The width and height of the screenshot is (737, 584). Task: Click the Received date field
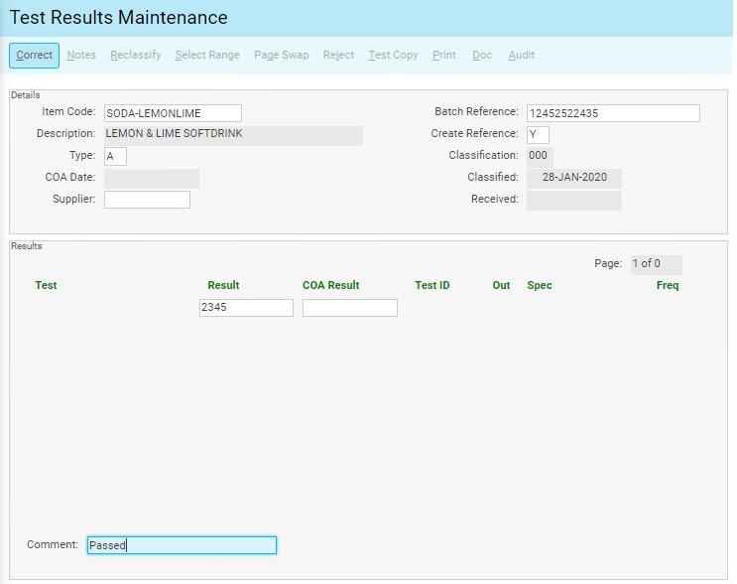click(x=574, y=201)
